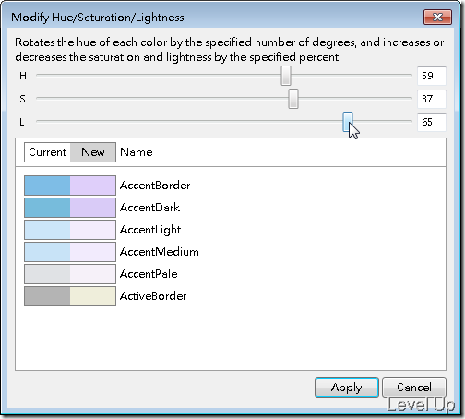Screen dimensions: 465x419
Task: Click the S value field showing 37
Action: 432,99
